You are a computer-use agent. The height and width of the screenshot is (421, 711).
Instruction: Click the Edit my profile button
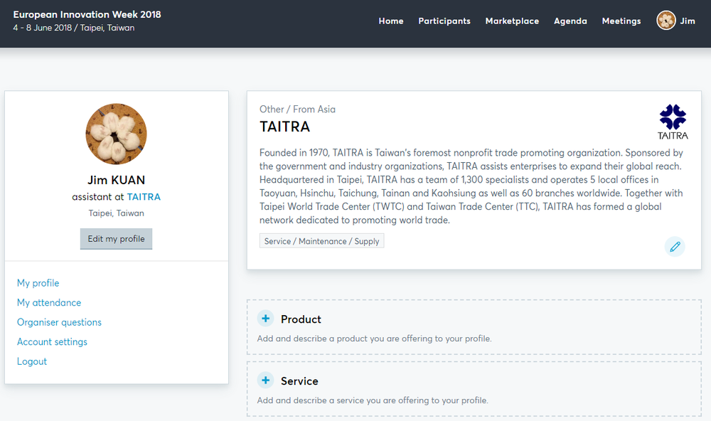pos(116,239)
